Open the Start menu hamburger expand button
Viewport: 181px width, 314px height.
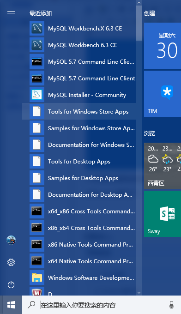(x=11, y=13)
